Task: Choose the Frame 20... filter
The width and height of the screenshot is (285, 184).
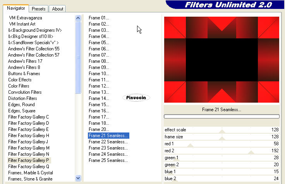Action: pyautogui.click(x=99, y=129)
